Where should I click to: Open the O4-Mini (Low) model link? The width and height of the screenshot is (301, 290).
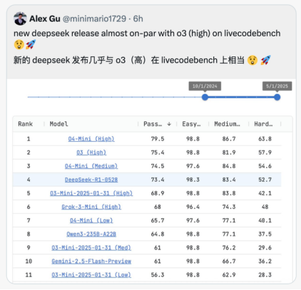(91, 220)
